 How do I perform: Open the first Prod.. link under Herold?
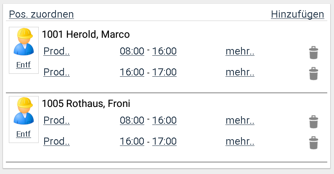[56, 51]
